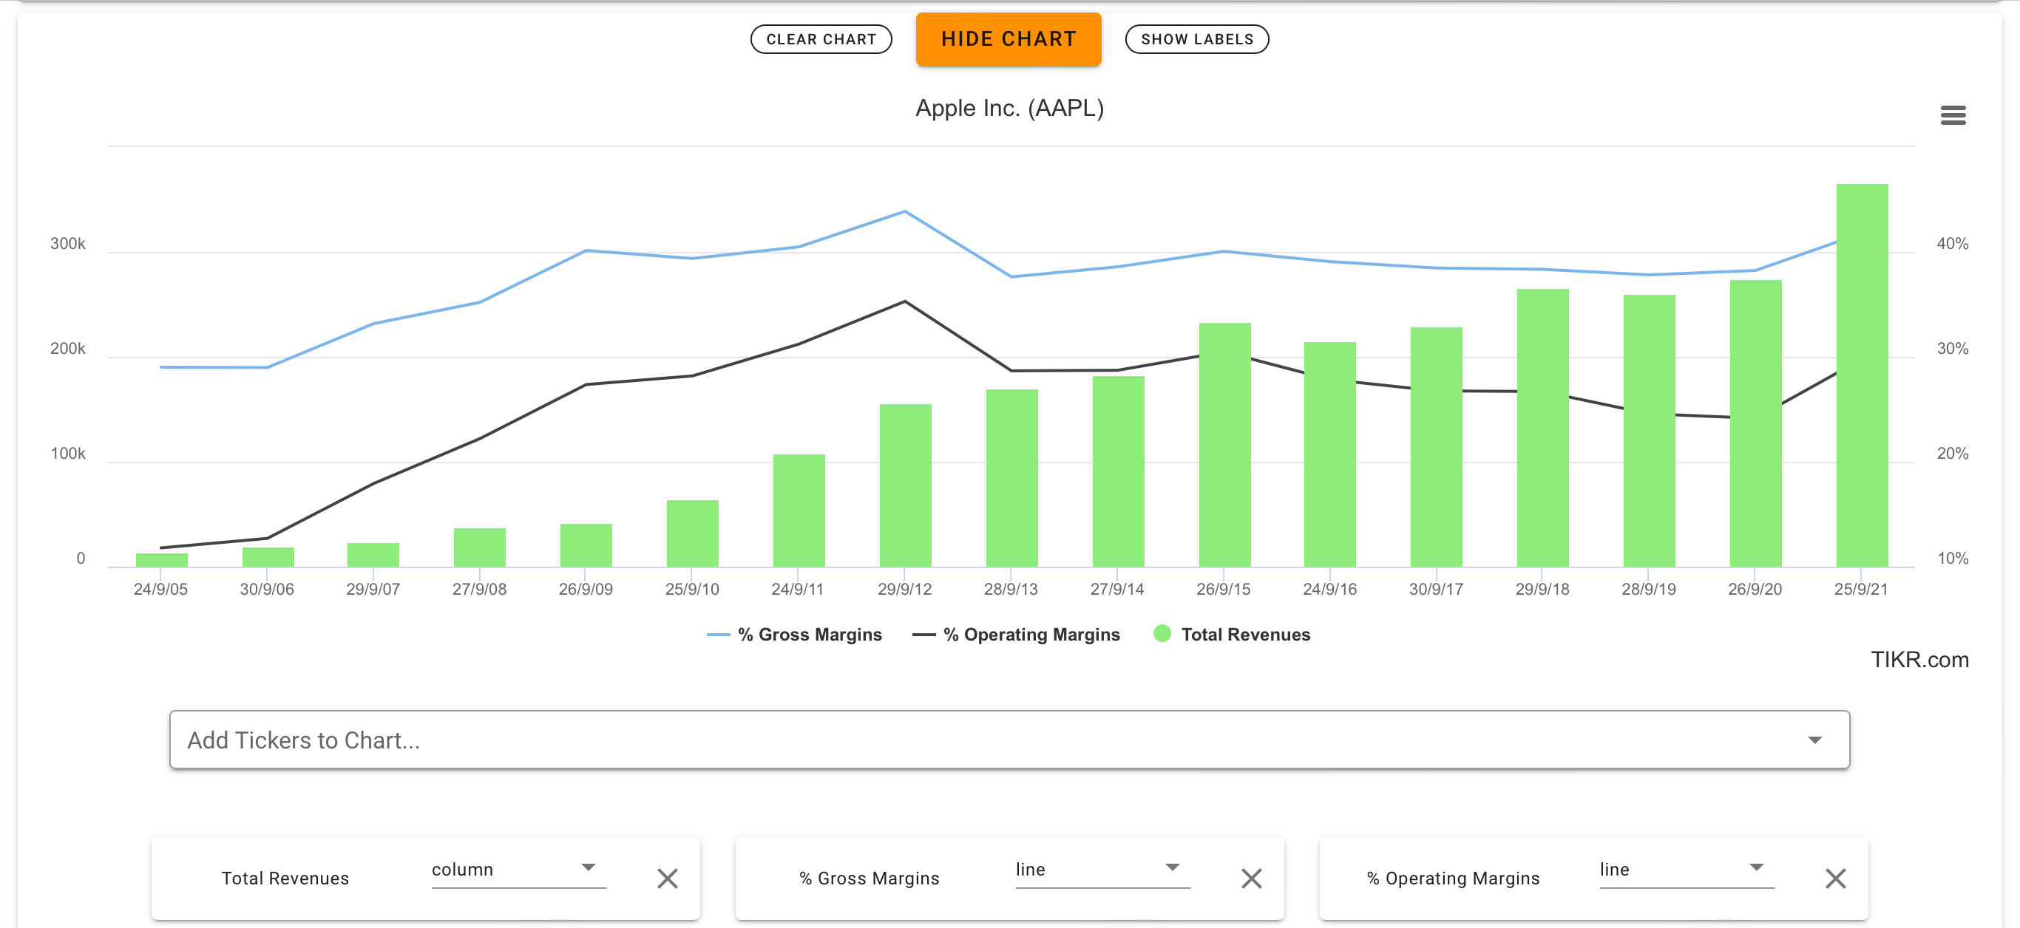Toggle % Gross Margins legend item

coord(794,634)
